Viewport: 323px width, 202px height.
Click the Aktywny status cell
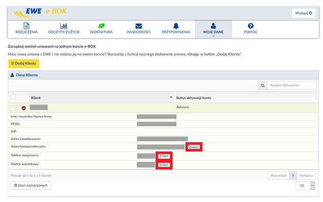(182, 107)
